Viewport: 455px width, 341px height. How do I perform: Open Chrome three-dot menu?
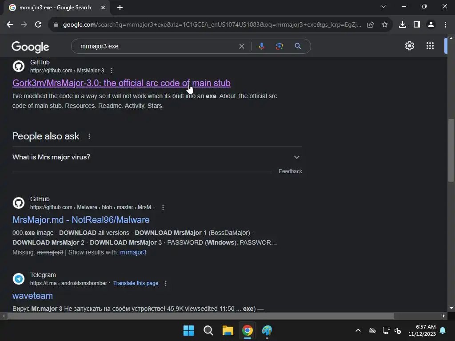(445, 25)
